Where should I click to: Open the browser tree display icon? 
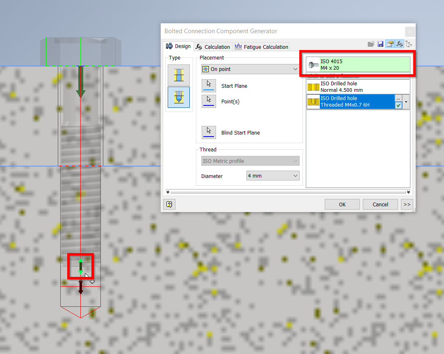pos(408,43)
